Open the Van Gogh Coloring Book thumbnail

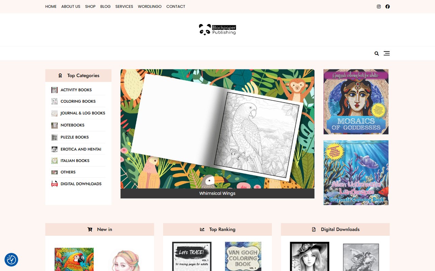pyautogui.click(x=243, y=256)
